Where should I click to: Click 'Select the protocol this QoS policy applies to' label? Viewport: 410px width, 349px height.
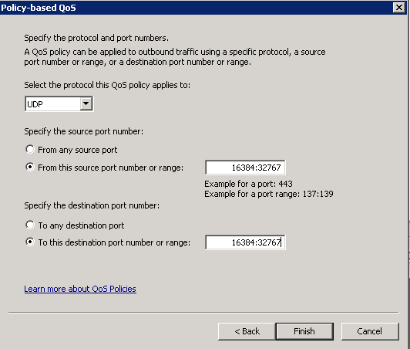point(107,85)
